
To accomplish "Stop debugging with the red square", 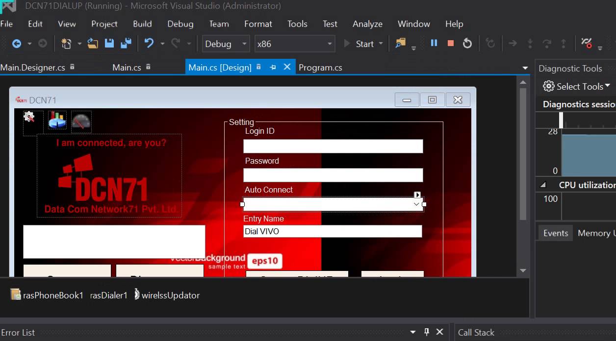I will (450, 43).
